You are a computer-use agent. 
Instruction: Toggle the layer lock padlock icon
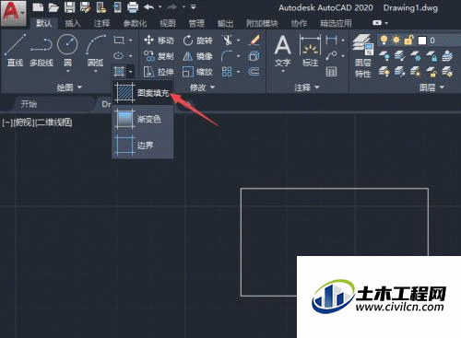[x=408, y=40]
